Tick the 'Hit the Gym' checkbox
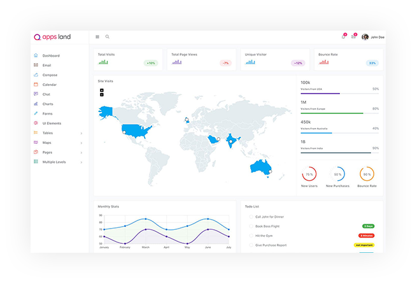 click(250, 236)
